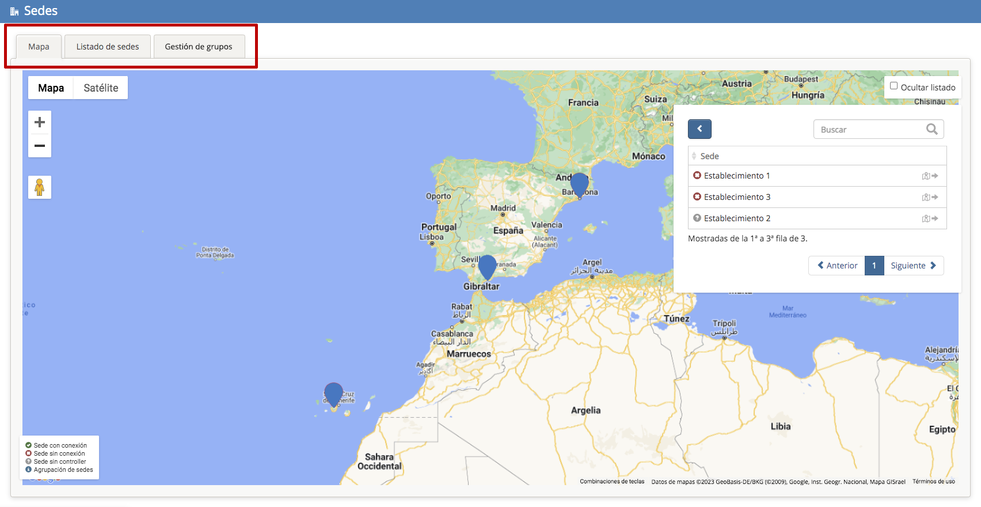This screenshot has width=981, height=507.
Task: Collapse the list panel with back arrow
Action: click(699, 129)
